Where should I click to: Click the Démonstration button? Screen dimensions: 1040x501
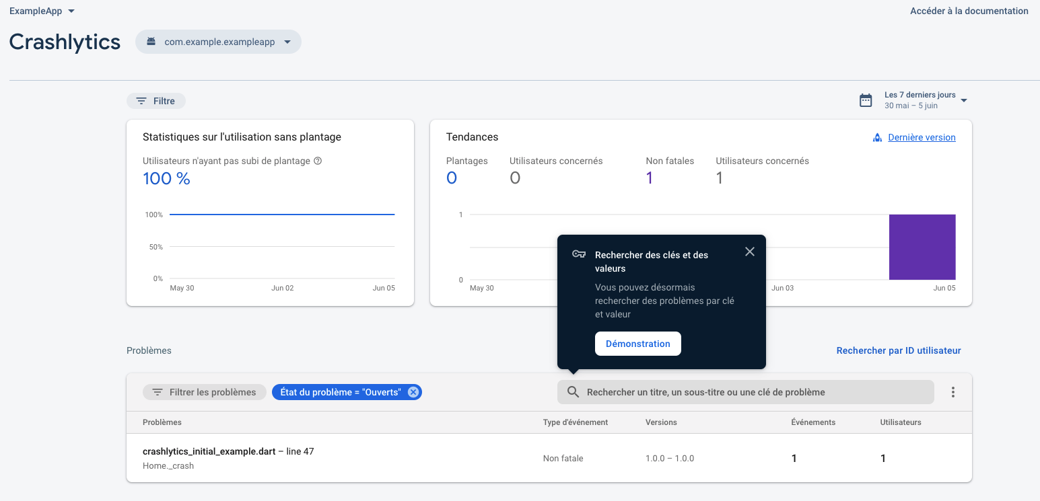click(638, 344)
